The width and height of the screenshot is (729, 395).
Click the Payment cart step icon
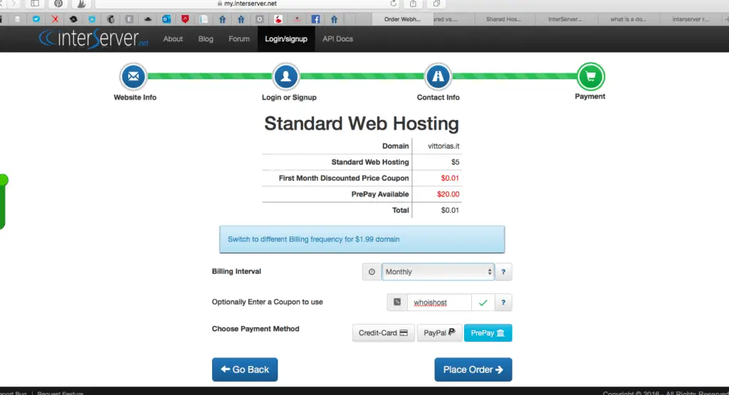(x=590, y=76)
